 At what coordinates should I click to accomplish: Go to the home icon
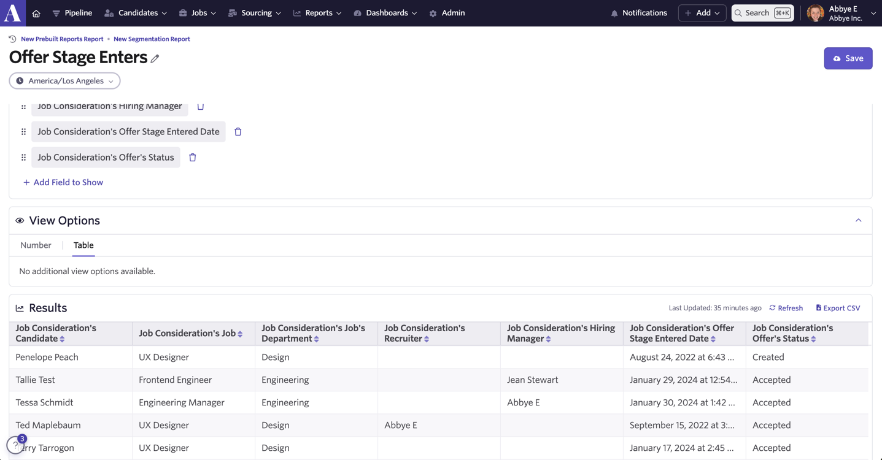pos(36,13)
